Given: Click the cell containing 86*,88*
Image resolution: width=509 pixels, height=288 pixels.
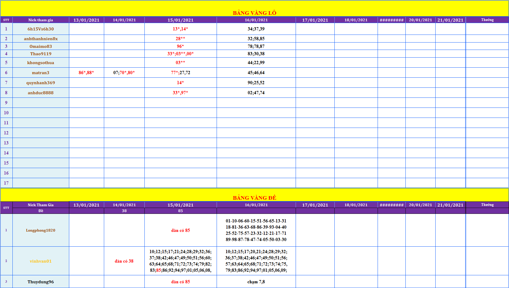Looking at the screenshot, I should [86, 73].
